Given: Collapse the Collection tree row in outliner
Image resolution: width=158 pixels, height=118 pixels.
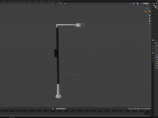Looking at the screenshot, I should point(154,7).
